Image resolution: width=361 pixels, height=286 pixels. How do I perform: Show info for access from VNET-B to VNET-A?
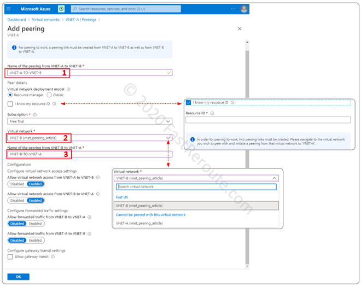(x=98, y=194)
